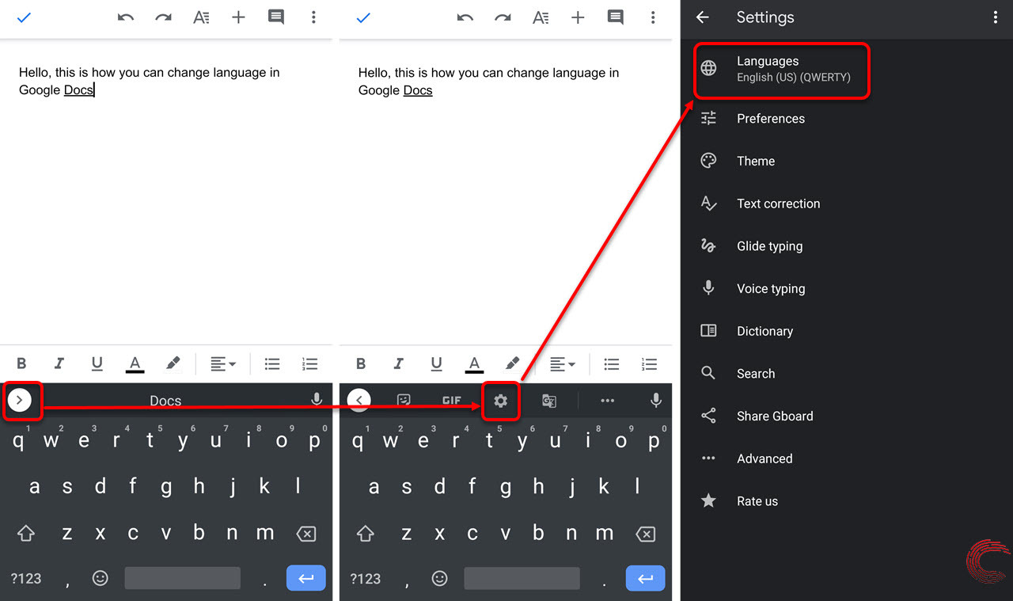The height and width of the screenshot is (601, 1013).
Task: Collapse the keyboard toolbar suggestions
Action: (359, 400)
